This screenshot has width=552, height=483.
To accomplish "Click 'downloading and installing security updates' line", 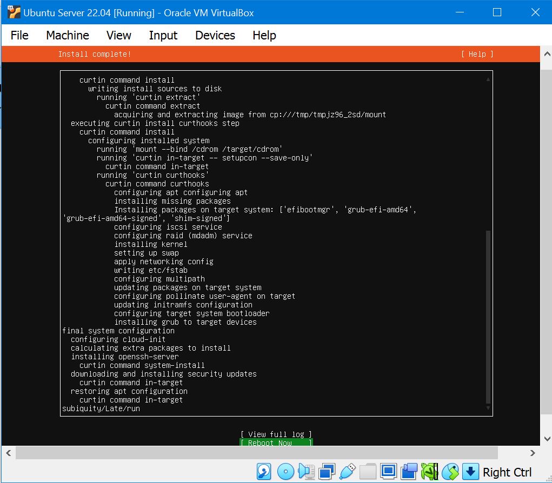I will 164,374.
